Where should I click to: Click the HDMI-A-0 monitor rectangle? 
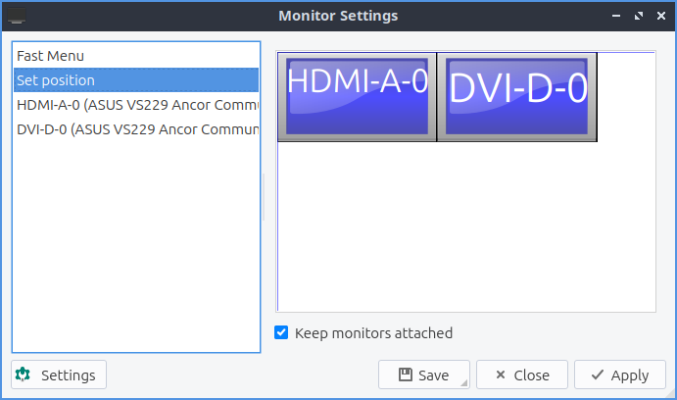pos(358,97)
